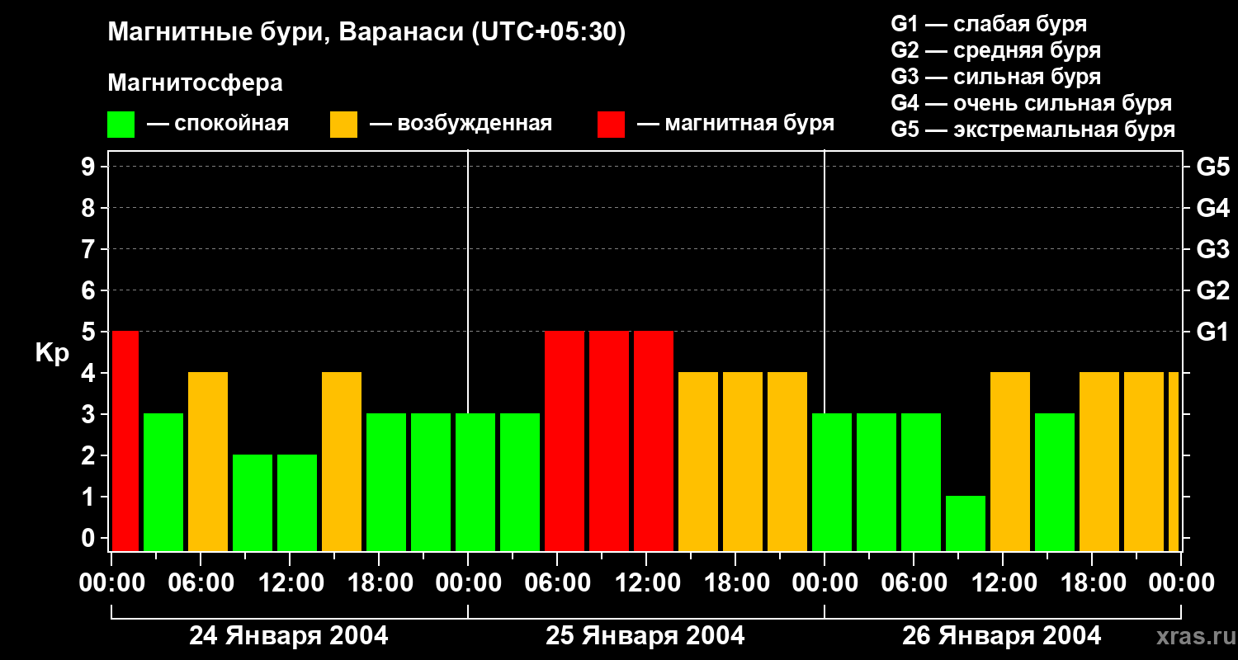Click the green Kp 3 bar over 18:00, 24 January
Viewport: 1238px width, 660px height.
[386, 482]
